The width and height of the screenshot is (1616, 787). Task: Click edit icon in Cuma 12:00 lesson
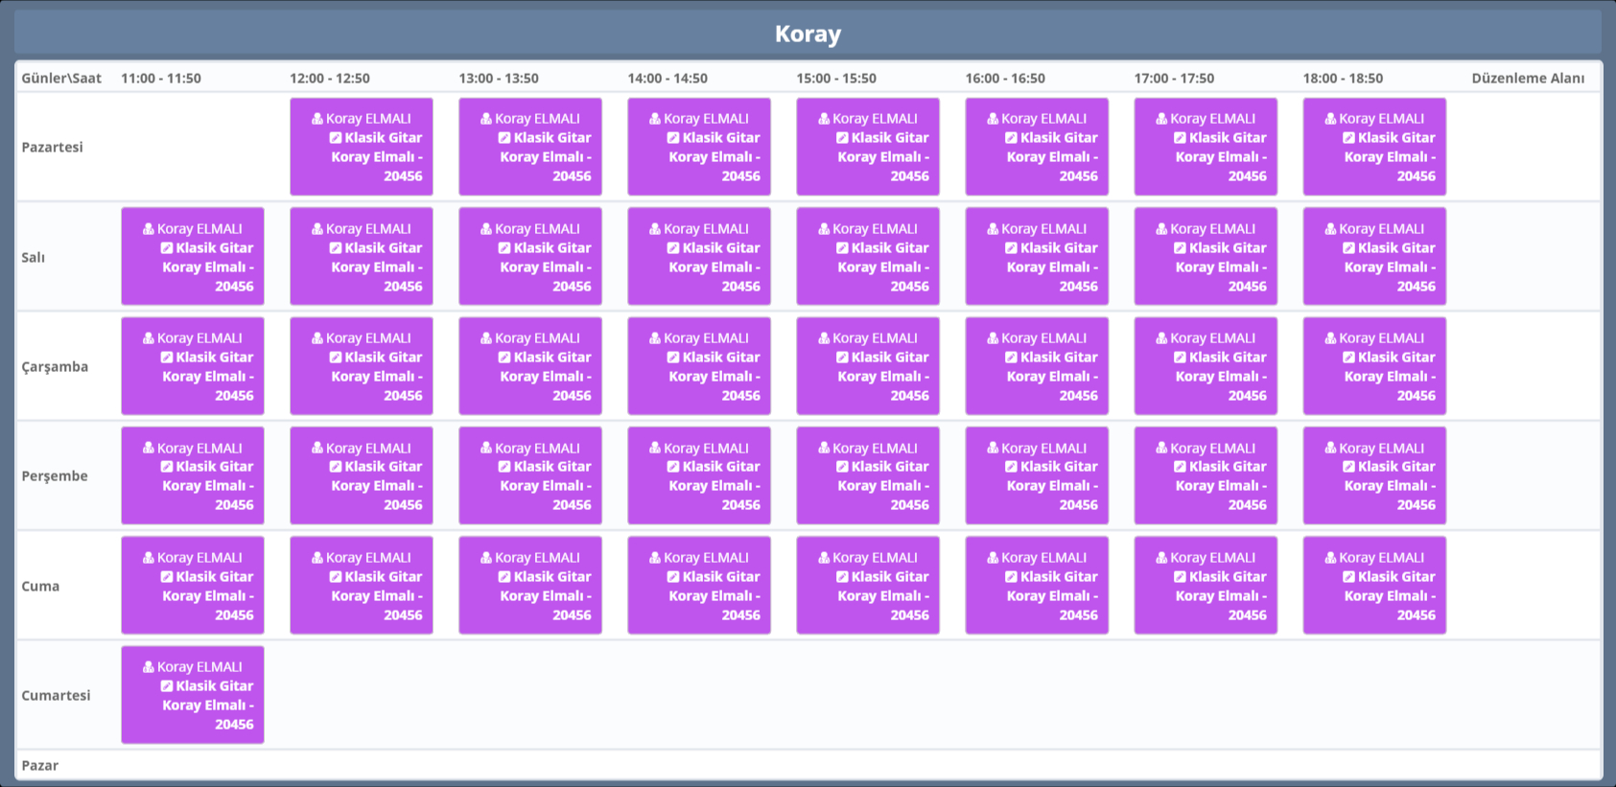tap(336, 577)
